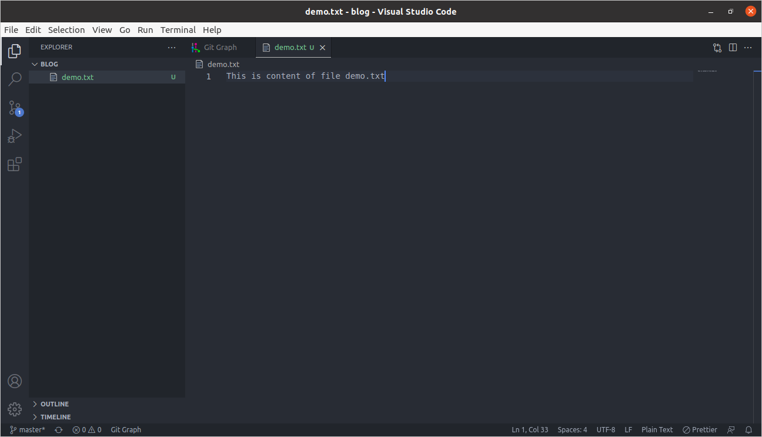This screenshot has height=437, width=762.
Task: Select demo.txt in the Explorer tree
Action: (107, 77)
